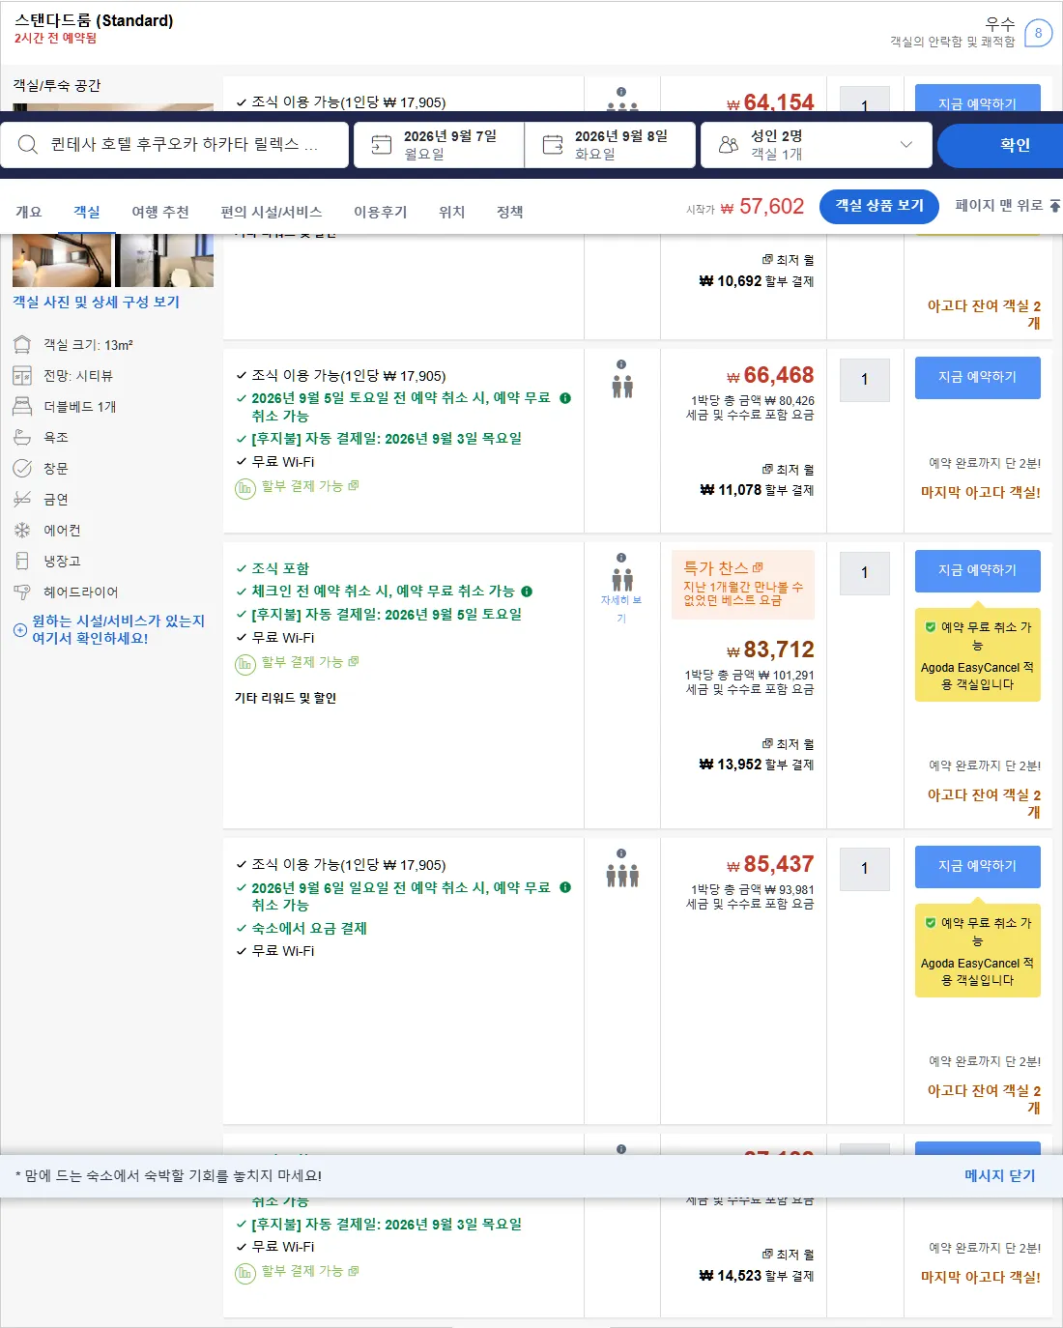
Task: Open the room quantity dropdown in the ₩83,712 row
Action: [864, 573]
